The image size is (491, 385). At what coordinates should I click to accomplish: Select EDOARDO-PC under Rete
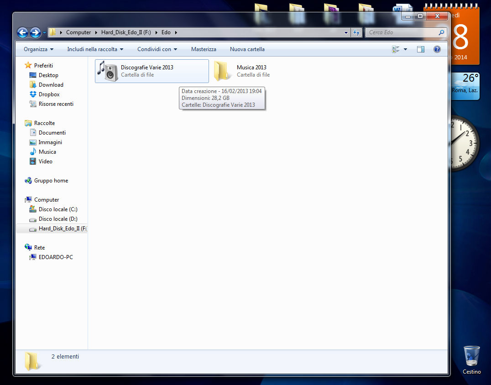(x=56, y=257)
